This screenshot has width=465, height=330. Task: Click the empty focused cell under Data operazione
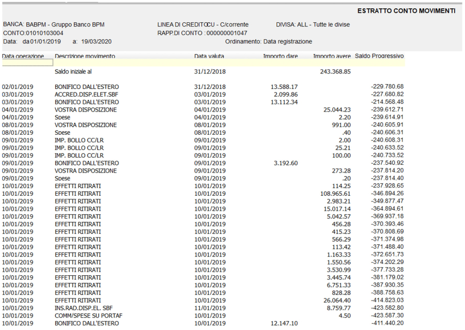27,62
